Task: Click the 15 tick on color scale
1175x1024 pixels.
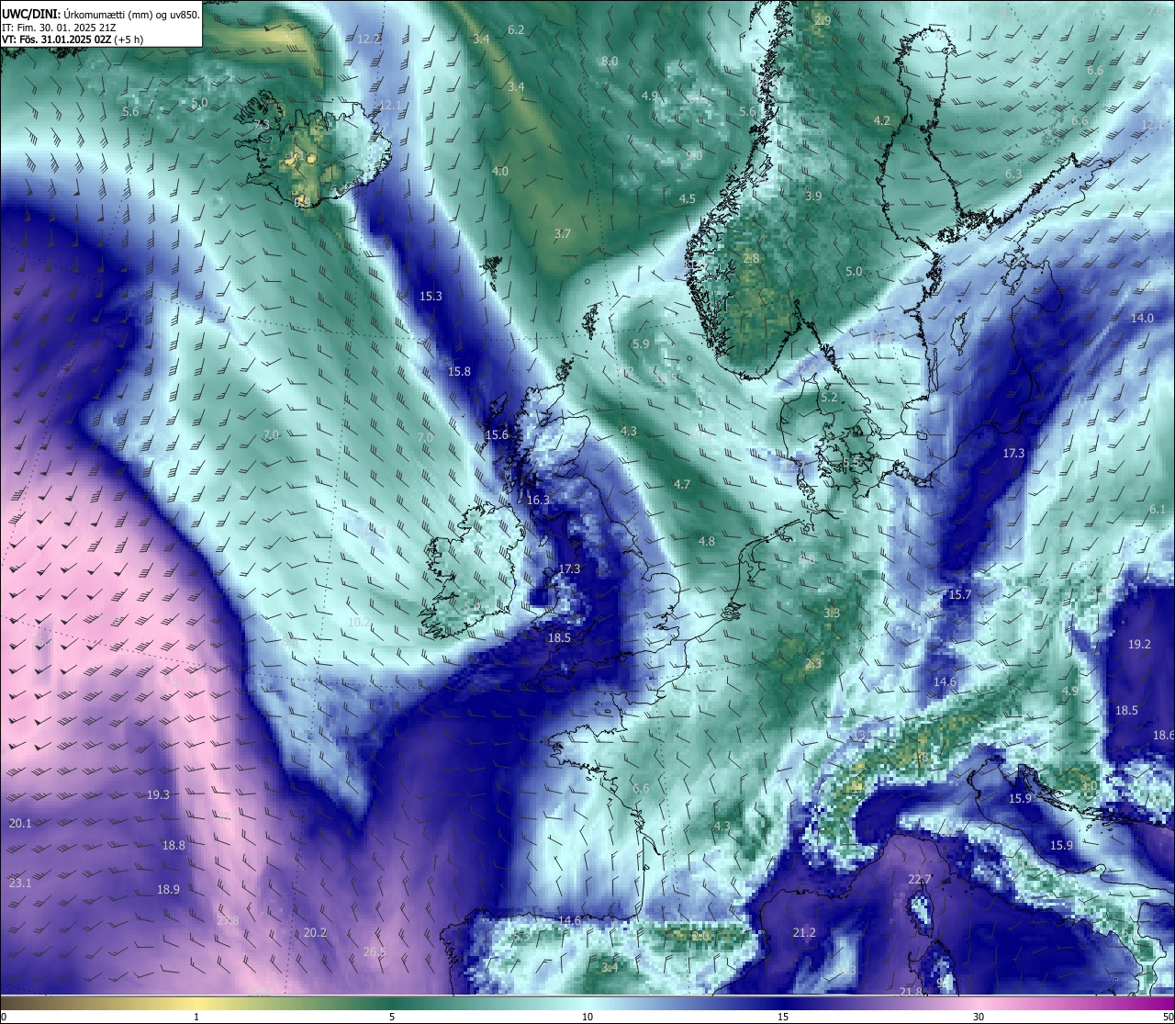Action: click(x=783, y=1017)
